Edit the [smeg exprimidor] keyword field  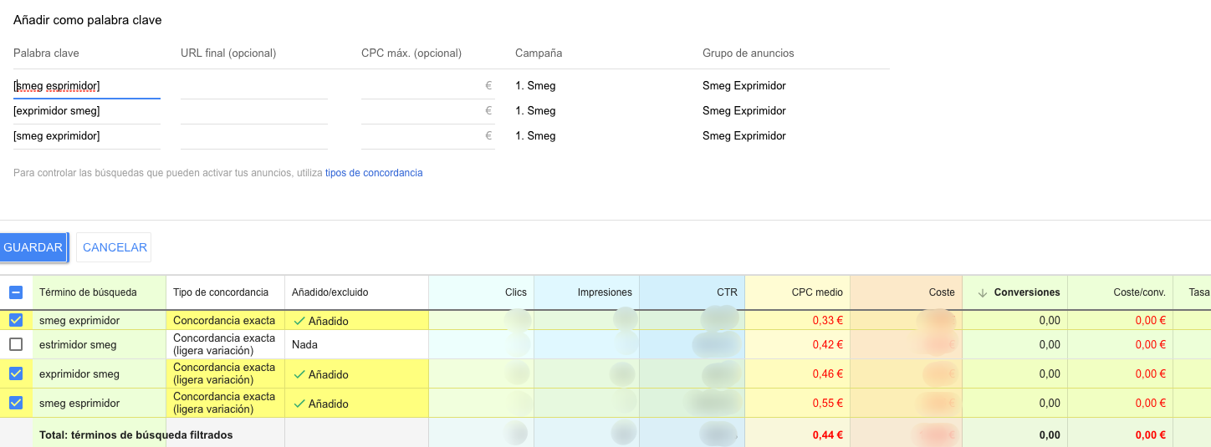[87, 136]
